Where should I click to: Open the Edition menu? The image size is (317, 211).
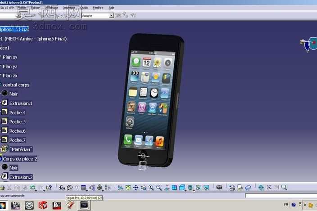(36, 8)
